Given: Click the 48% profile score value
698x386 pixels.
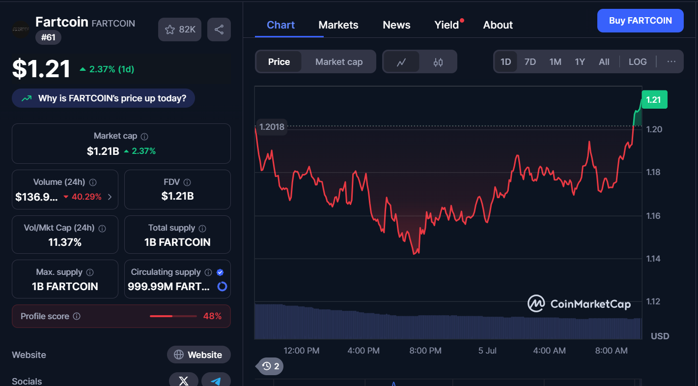Looking at the screenshot, I should [212, 316].
